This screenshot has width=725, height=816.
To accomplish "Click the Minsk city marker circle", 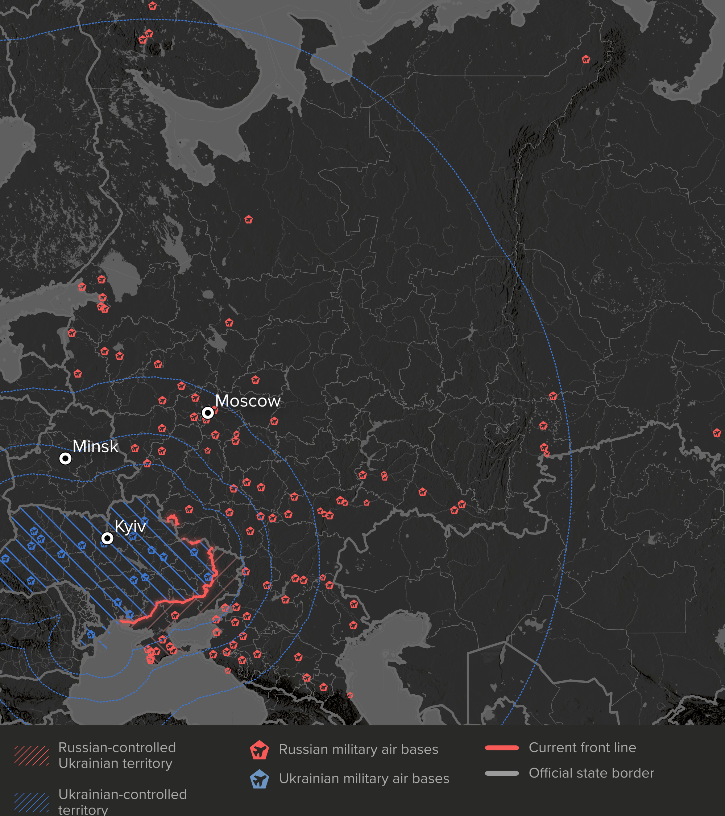I will click(x=66, y=458).
